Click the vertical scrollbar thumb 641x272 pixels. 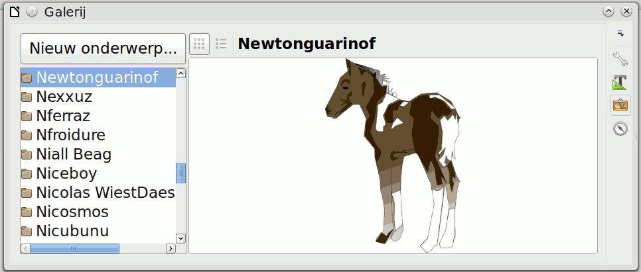(x=180, y=173)
